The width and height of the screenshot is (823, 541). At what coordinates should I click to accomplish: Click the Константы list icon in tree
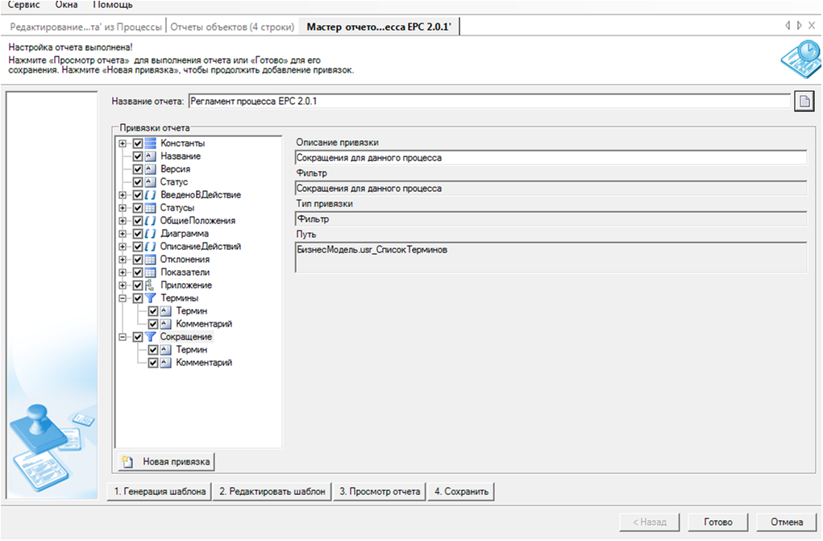[x=150, y=144]
